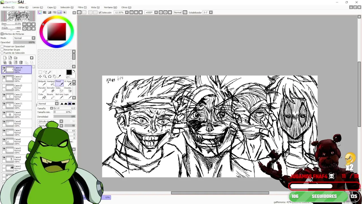
Task: Open the Estabilizador S-7 dropdown
Action: 211,12
